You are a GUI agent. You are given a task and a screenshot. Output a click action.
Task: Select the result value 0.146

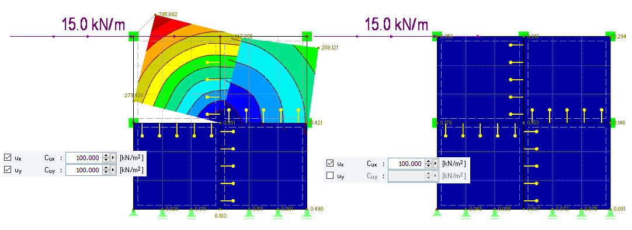[x=620, y=123]
